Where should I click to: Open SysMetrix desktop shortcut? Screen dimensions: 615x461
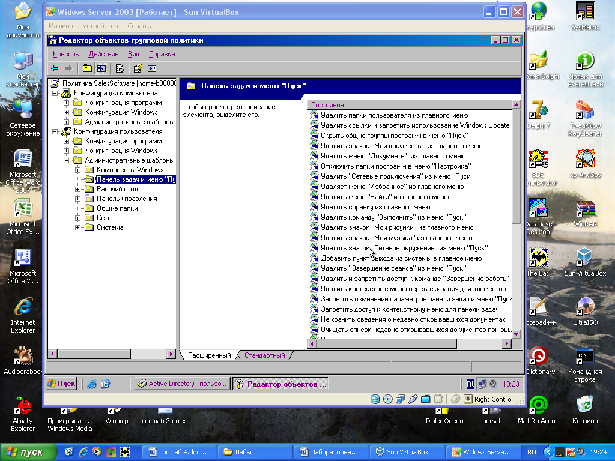click(585, 16)
